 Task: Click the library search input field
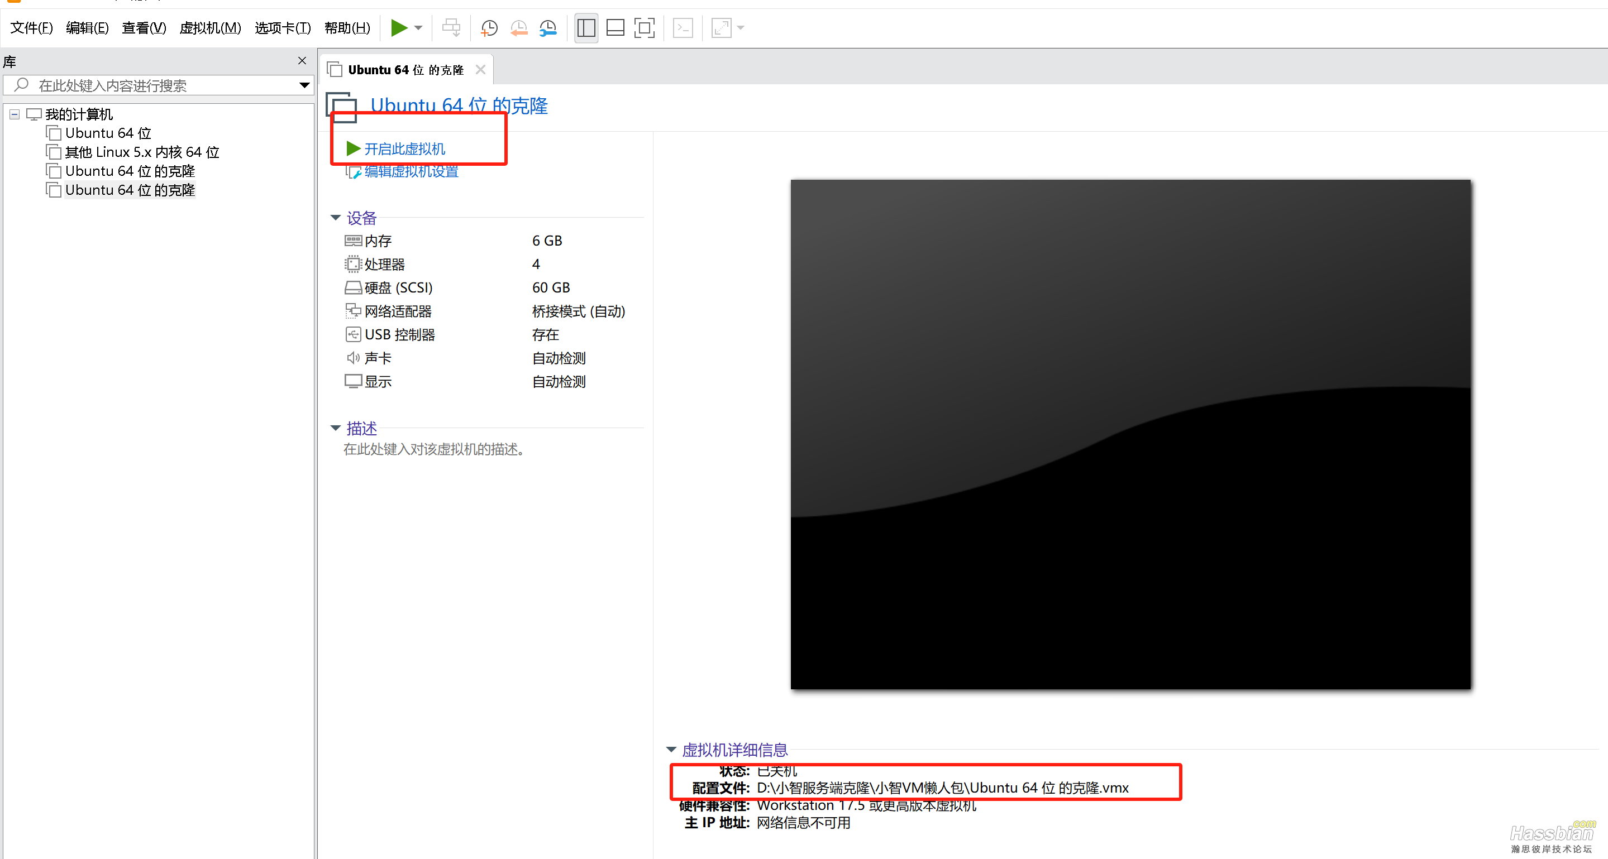(x=158, y=85)
